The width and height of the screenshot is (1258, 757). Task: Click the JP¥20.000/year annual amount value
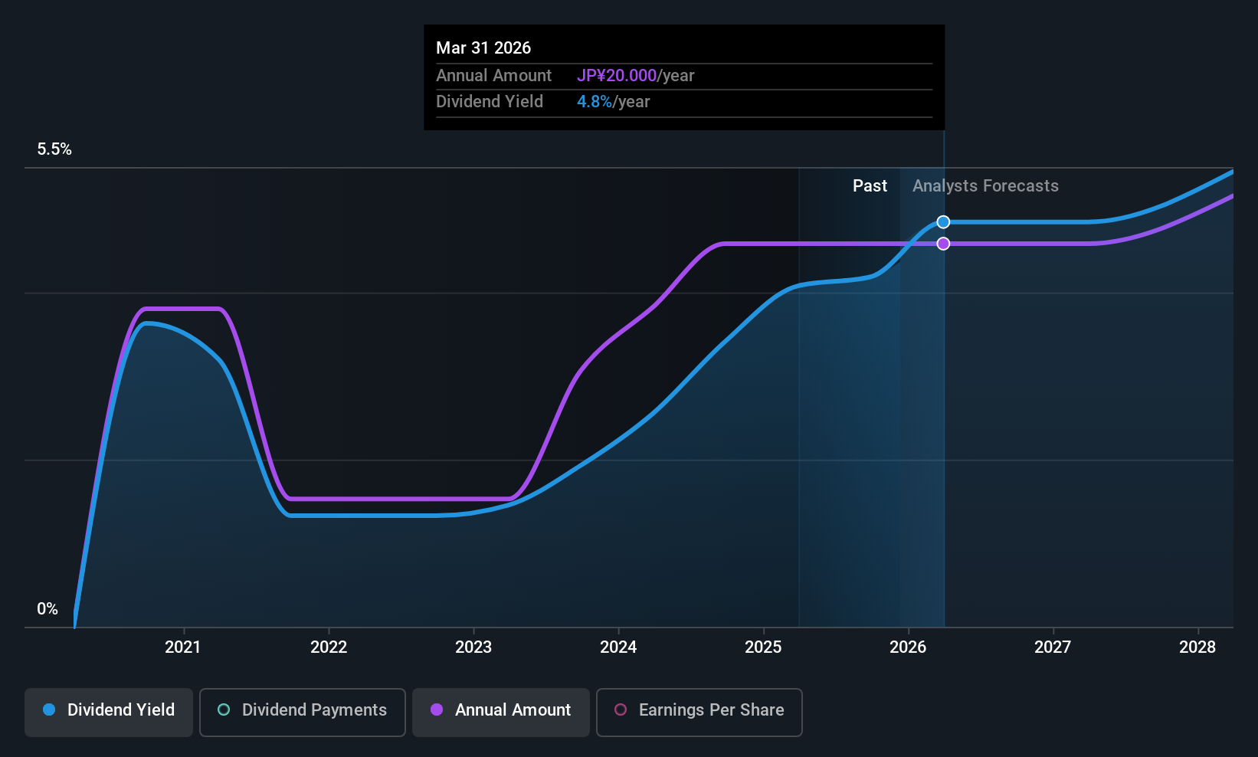point(636,76)
